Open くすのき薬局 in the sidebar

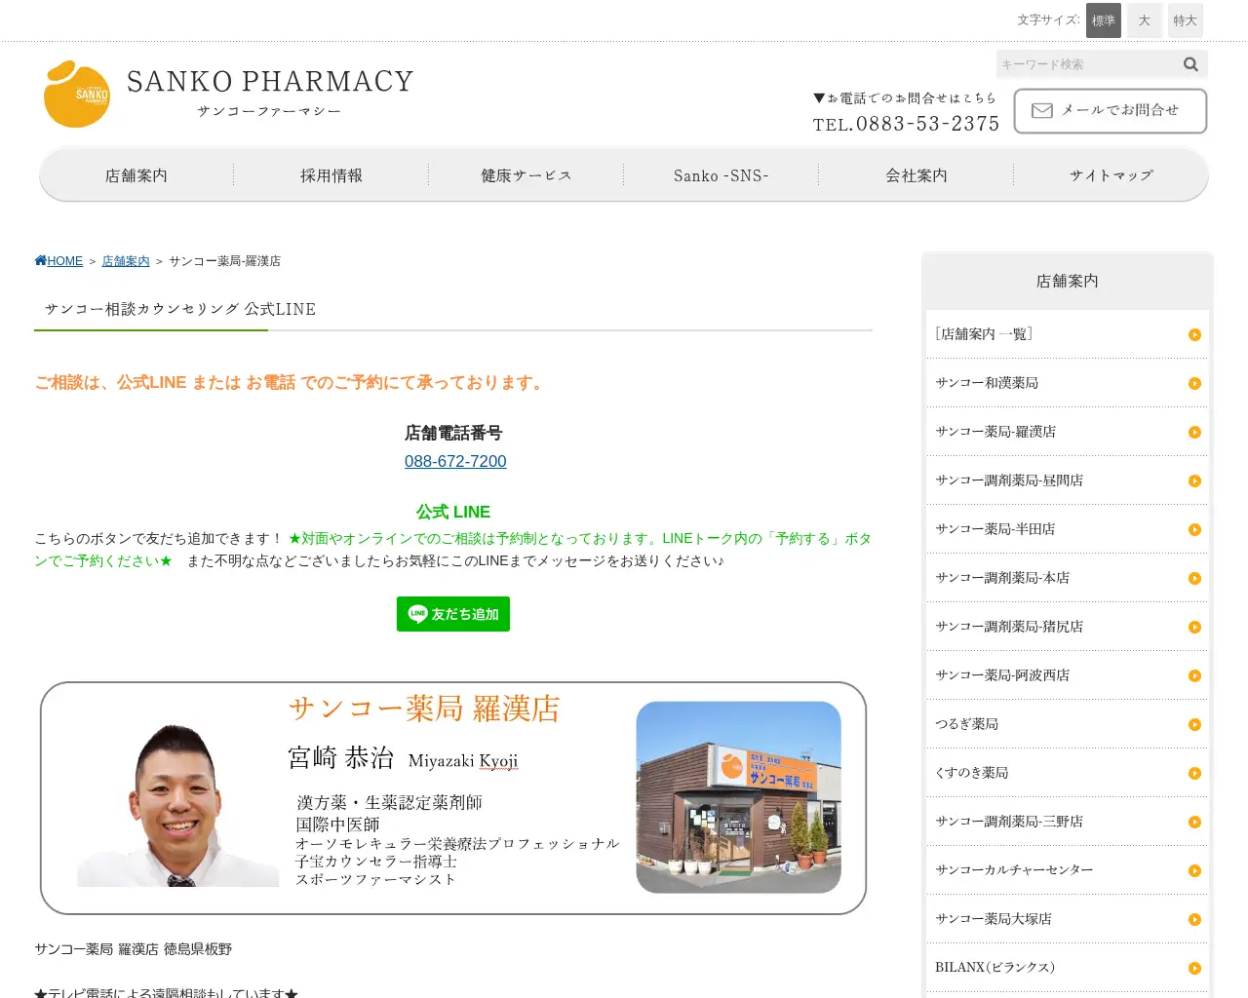1068,773
